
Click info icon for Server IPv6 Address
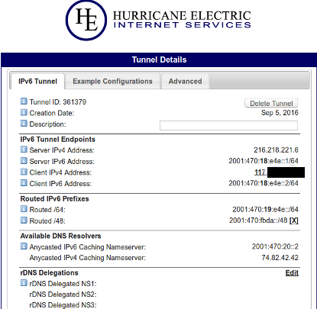click(x=24, y=161)
